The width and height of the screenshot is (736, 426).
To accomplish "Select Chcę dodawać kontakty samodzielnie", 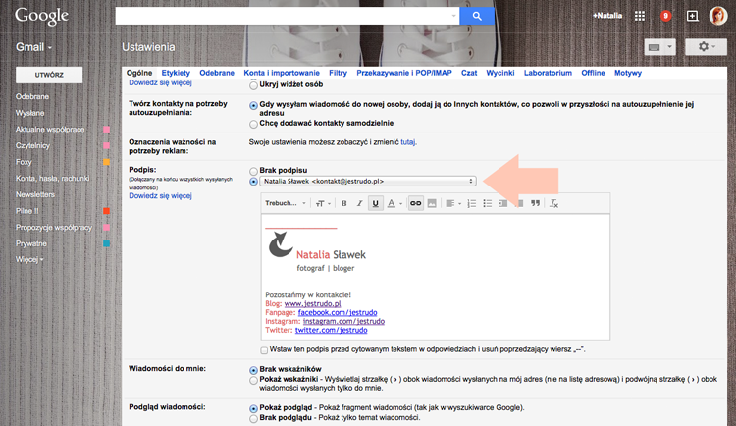I will point(253,124).
